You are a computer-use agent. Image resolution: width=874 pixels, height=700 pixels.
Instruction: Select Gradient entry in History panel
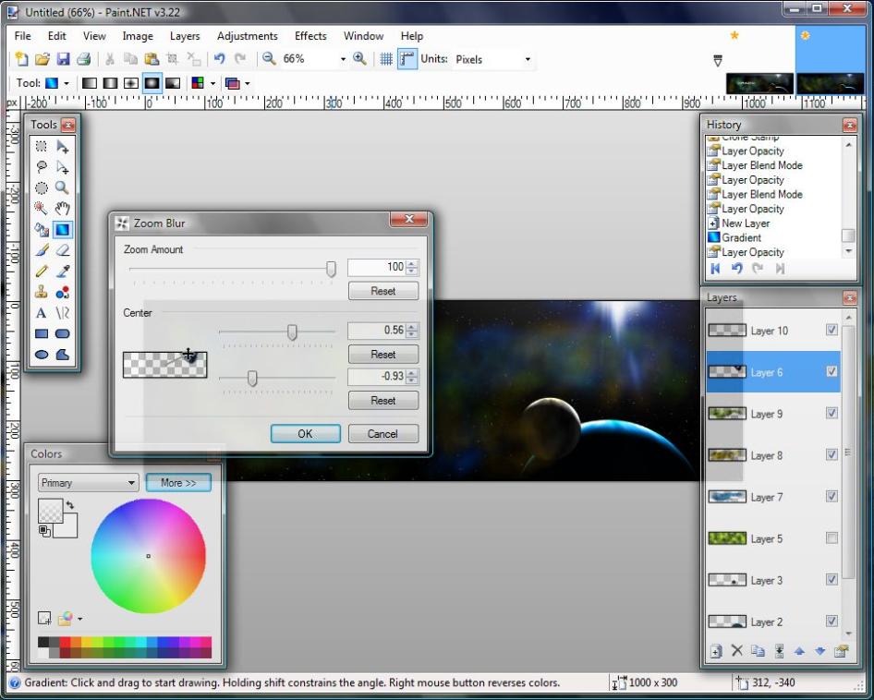[741, 237]
